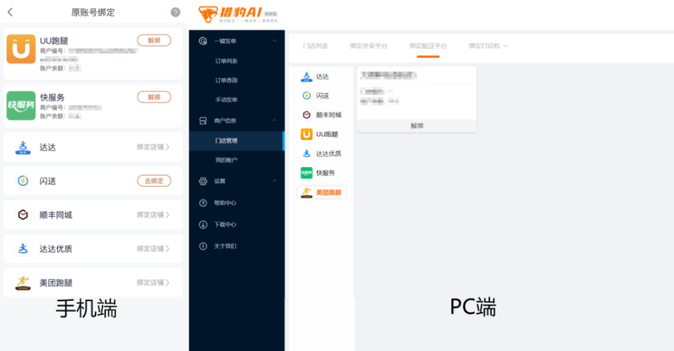Select 达达优质 in PC platform list
This screenshot has height=351, width=674.
point(321,154)
